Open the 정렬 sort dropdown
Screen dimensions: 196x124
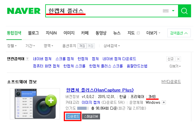pos(12,46)
